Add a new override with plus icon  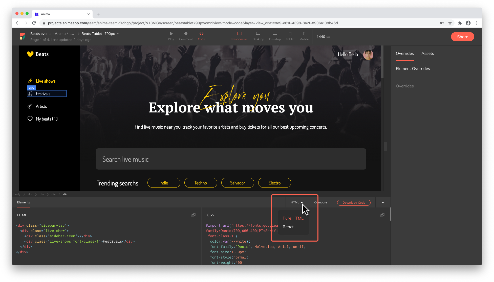point(473,86)
